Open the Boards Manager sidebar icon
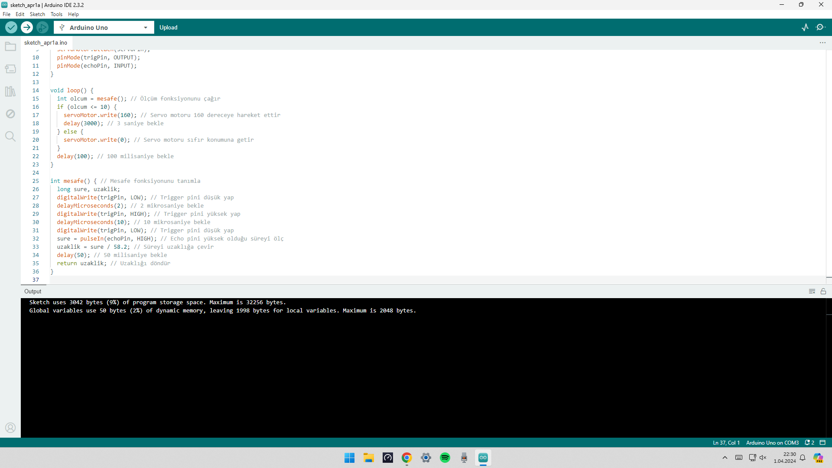This screenshot has height=468, width=832. tap(10, 69)
